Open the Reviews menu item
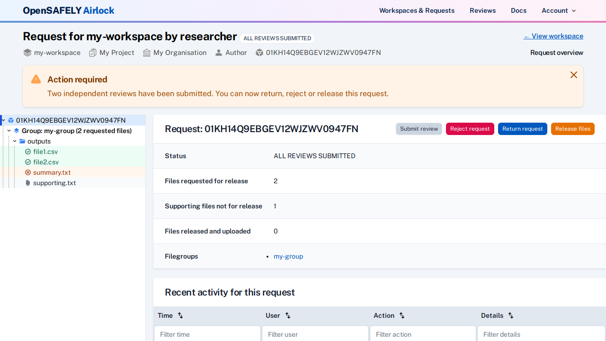 click(482, 10)
